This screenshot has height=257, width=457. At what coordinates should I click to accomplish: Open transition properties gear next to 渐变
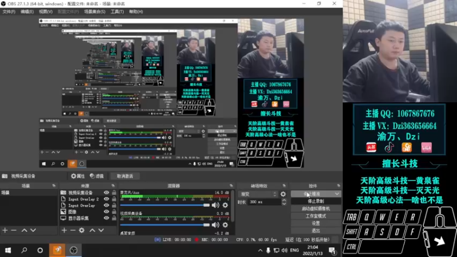(283, 194)
